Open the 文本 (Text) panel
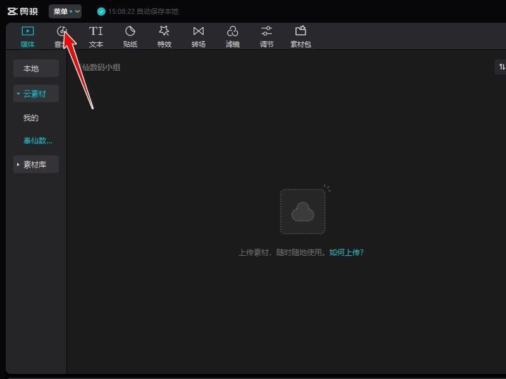 pos(96,35)
